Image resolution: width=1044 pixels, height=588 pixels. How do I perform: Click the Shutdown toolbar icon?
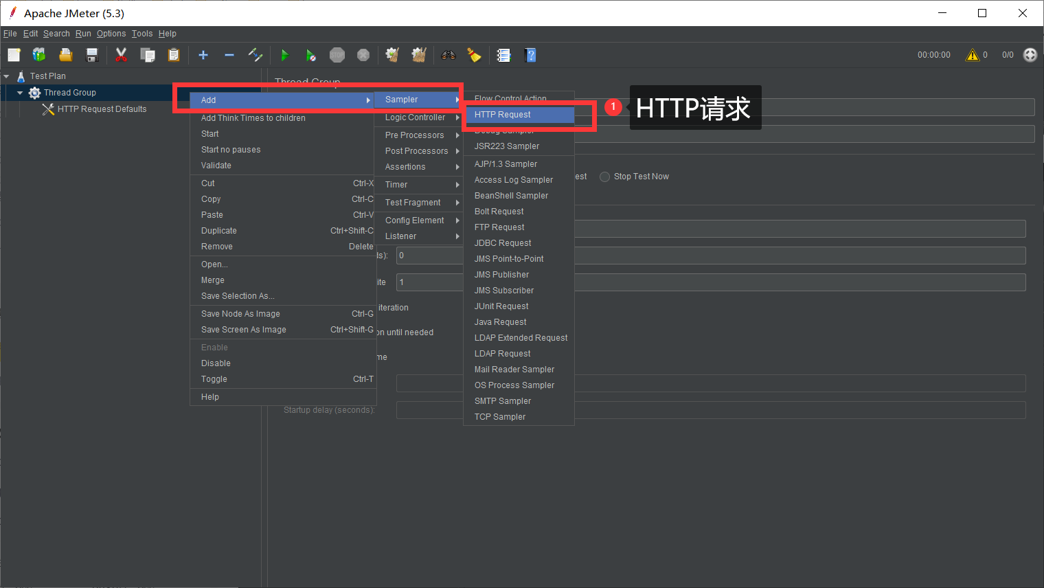363,55
